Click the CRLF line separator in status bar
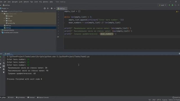Image resolution: width=180 pixels, height=101 pixels. pyautogui.click(x=154, y=100)
